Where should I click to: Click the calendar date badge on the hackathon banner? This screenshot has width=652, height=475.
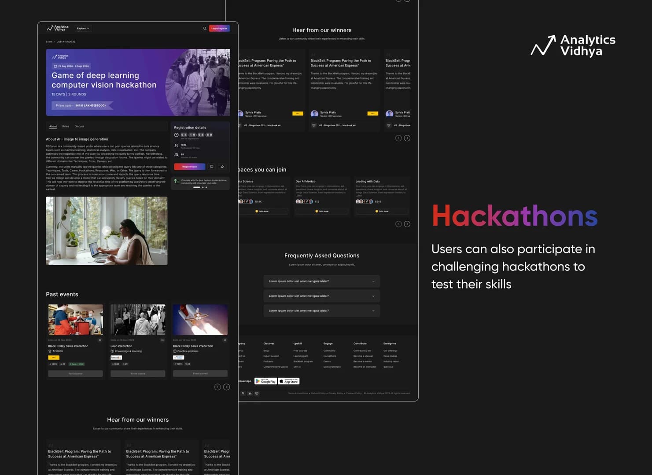71,66
